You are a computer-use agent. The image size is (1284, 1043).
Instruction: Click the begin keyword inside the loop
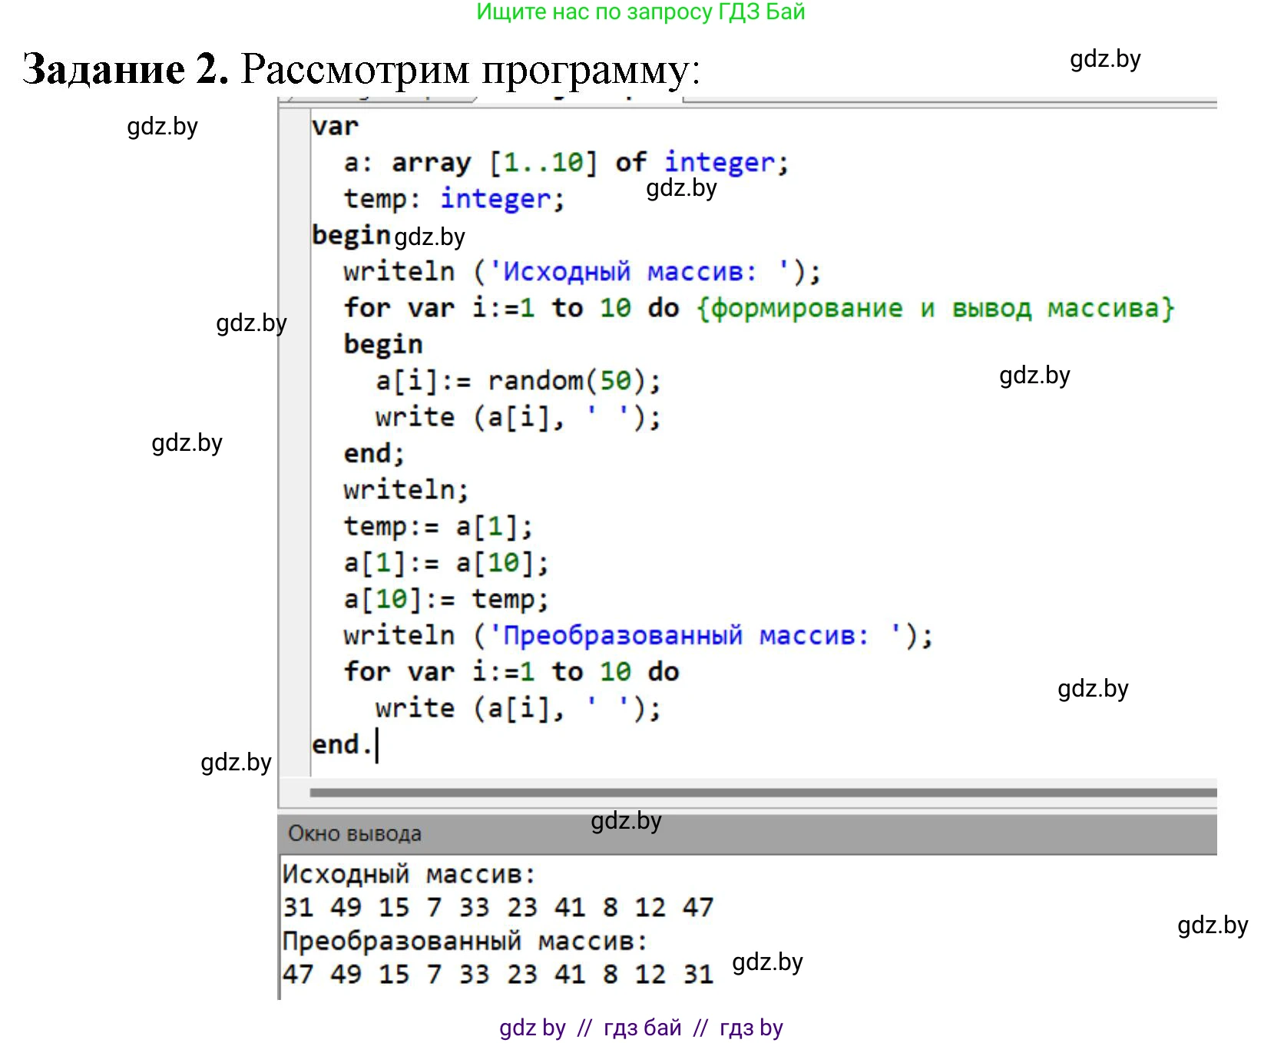(382, 343)
